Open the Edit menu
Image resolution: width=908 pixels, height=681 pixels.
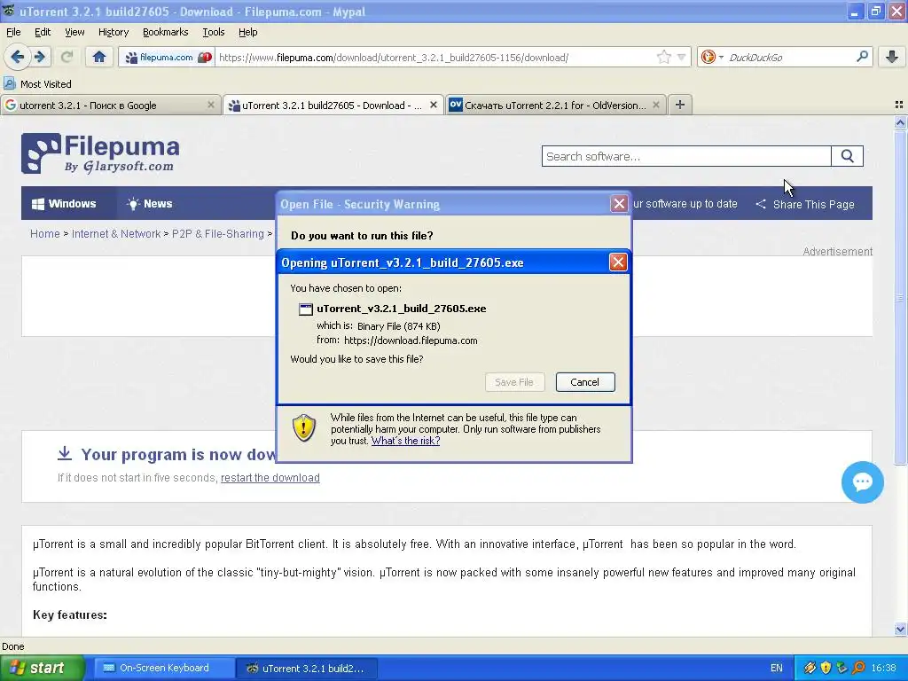[x=43, y=32]
